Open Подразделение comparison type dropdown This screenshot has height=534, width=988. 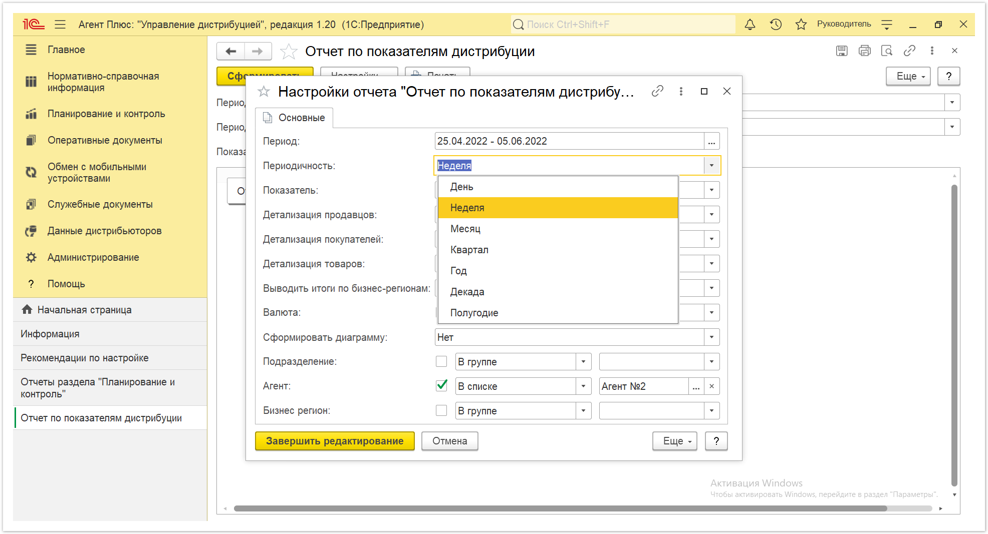coord(583,362)
